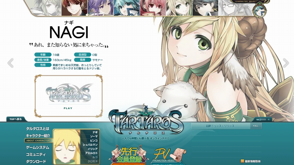This screenshot has width=294, height=165.
Task: Click the 身長/体重 label badge
Action: [43, 60]
